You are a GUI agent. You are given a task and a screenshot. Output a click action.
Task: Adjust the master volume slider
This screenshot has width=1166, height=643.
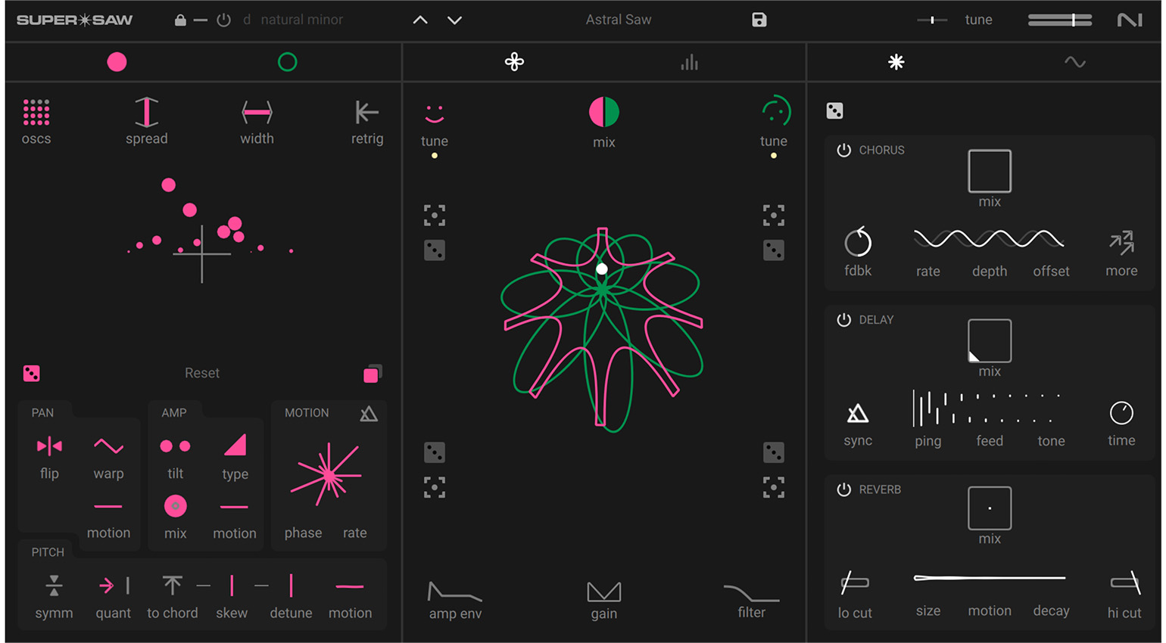pyautogui.click(x=1060, y=20)
